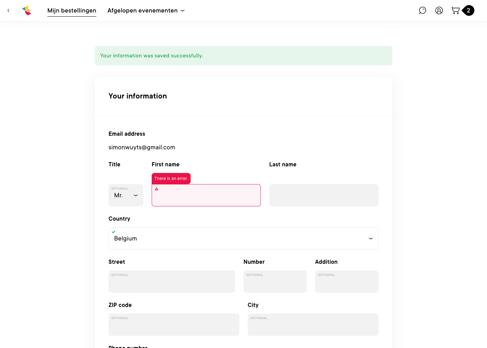Expand Afgelopen evenementen menu
Screen dimensions: 487x348
[x=146, y=10]
